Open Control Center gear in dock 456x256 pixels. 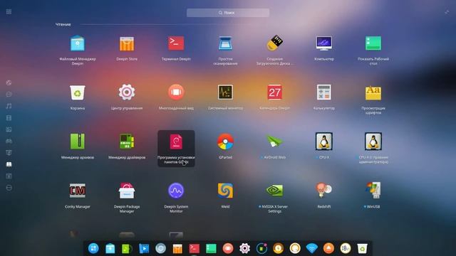[244, 248]
